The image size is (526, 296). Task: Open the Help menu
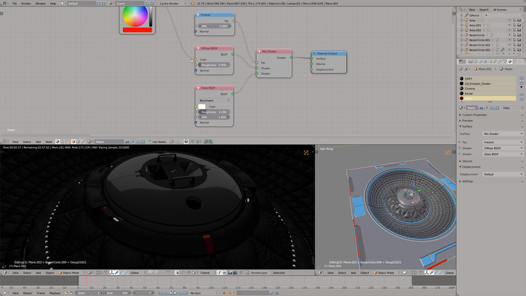coord(53,3)
